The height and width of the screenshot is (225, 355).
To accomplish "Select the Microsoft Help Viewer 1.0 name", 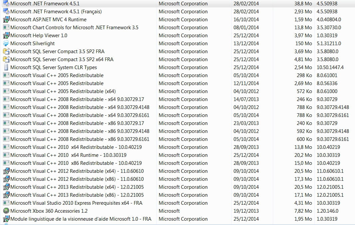I will (x=39, y=35).
